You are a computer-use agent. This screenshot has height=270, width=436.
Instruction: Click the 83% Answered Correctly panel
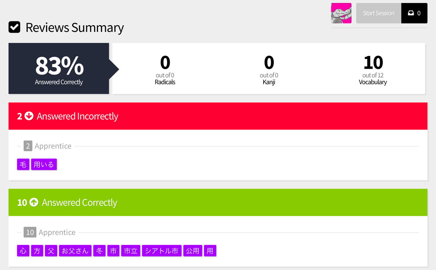click(x=59, y=69)
